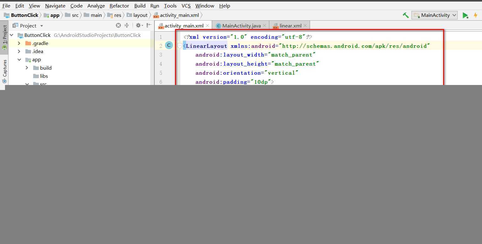Viewport: 482px width, 244px height.
Task: Click the android:layout_width attribute text
Action: [230, 55]
